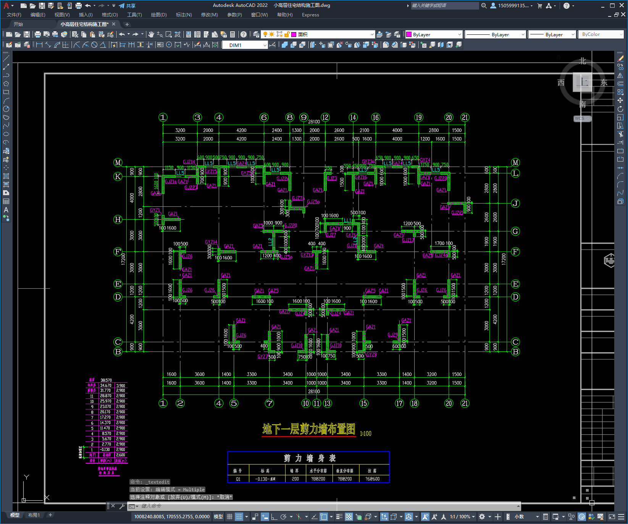Select the Angular dimension tool
The height and width of the screenshot is (524, 628).
point(103,45)
